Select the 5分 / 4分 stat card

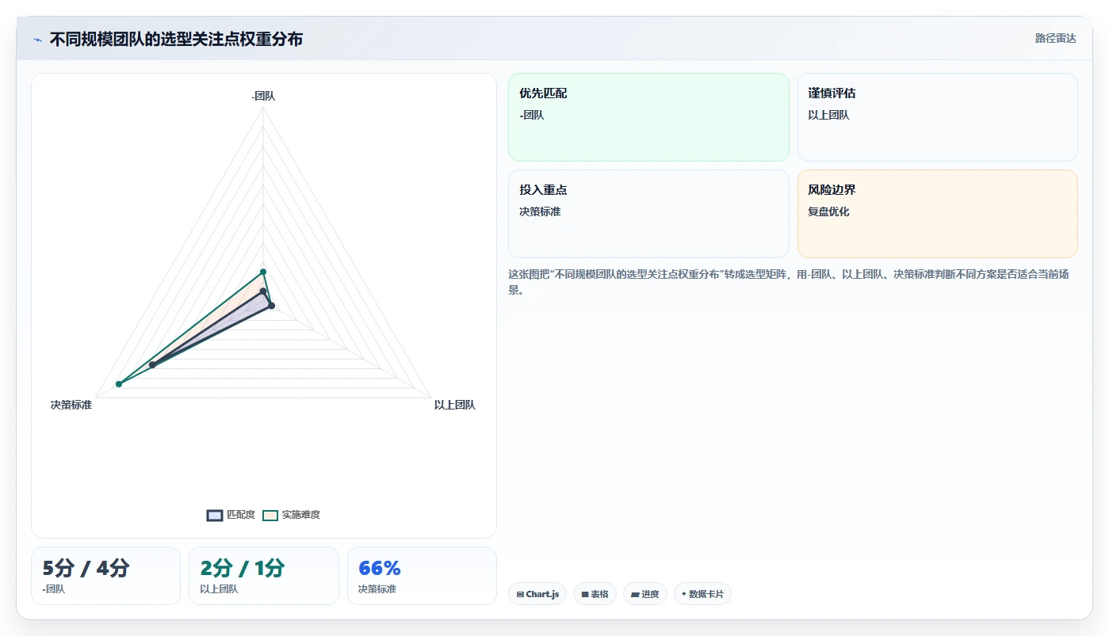(105, 576)
